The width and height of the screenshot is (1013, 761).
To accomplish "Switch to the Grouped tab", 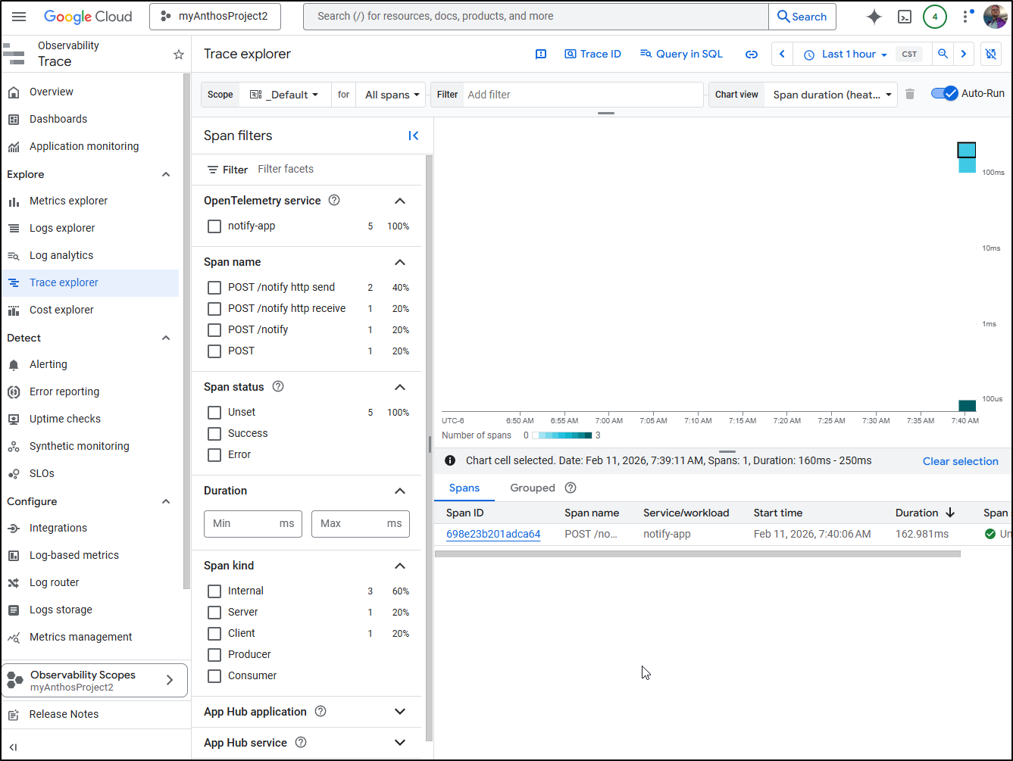I will [x=532, y=488].
